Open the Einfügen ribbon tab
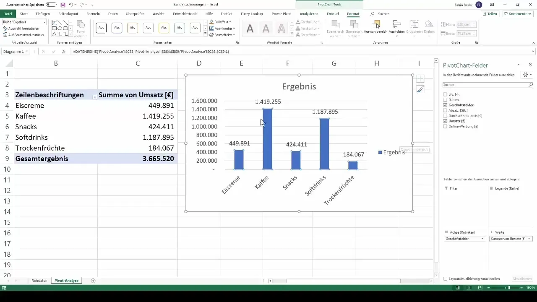Viewport: 537px width, 302px height. (43, 14)
